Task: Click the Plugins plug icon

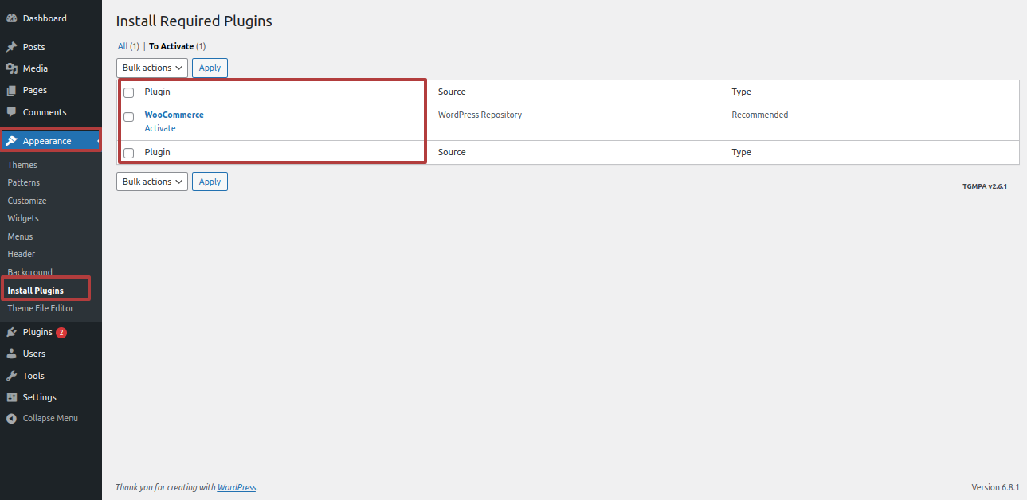Action: coord(12,332)
